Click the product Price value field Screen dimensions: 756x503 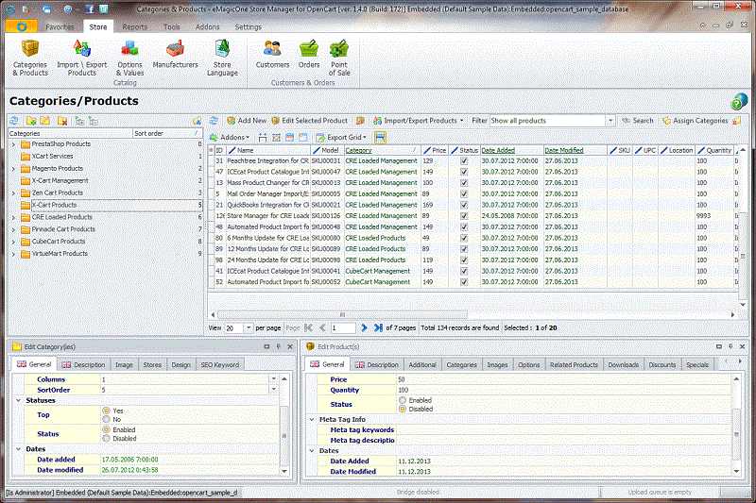(563, 379)
